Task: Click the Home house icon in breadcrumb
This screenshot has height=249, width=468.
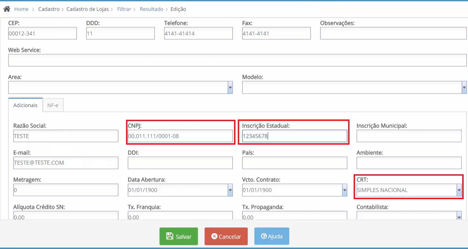Action: click(x=7, y=9)
